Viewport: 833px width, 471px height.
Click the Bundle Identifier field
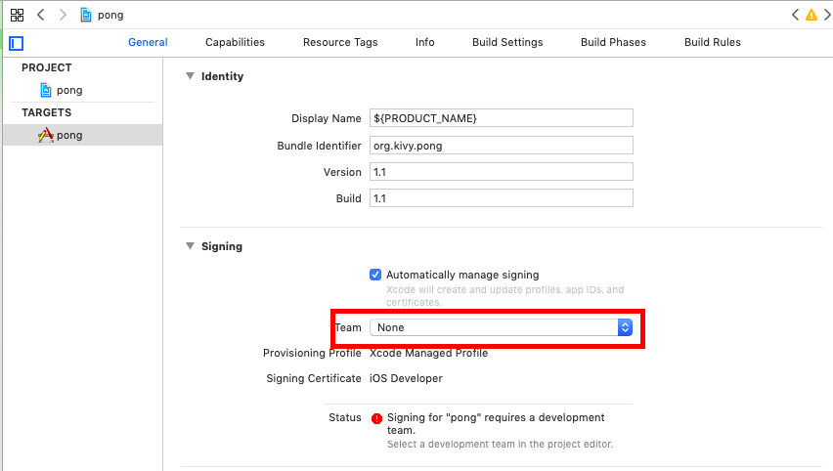pos(502,145)
